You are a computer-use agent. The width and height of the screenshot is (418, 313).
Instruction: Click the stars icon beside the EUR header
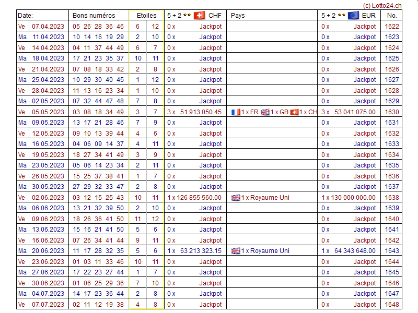tap(341, 15)
